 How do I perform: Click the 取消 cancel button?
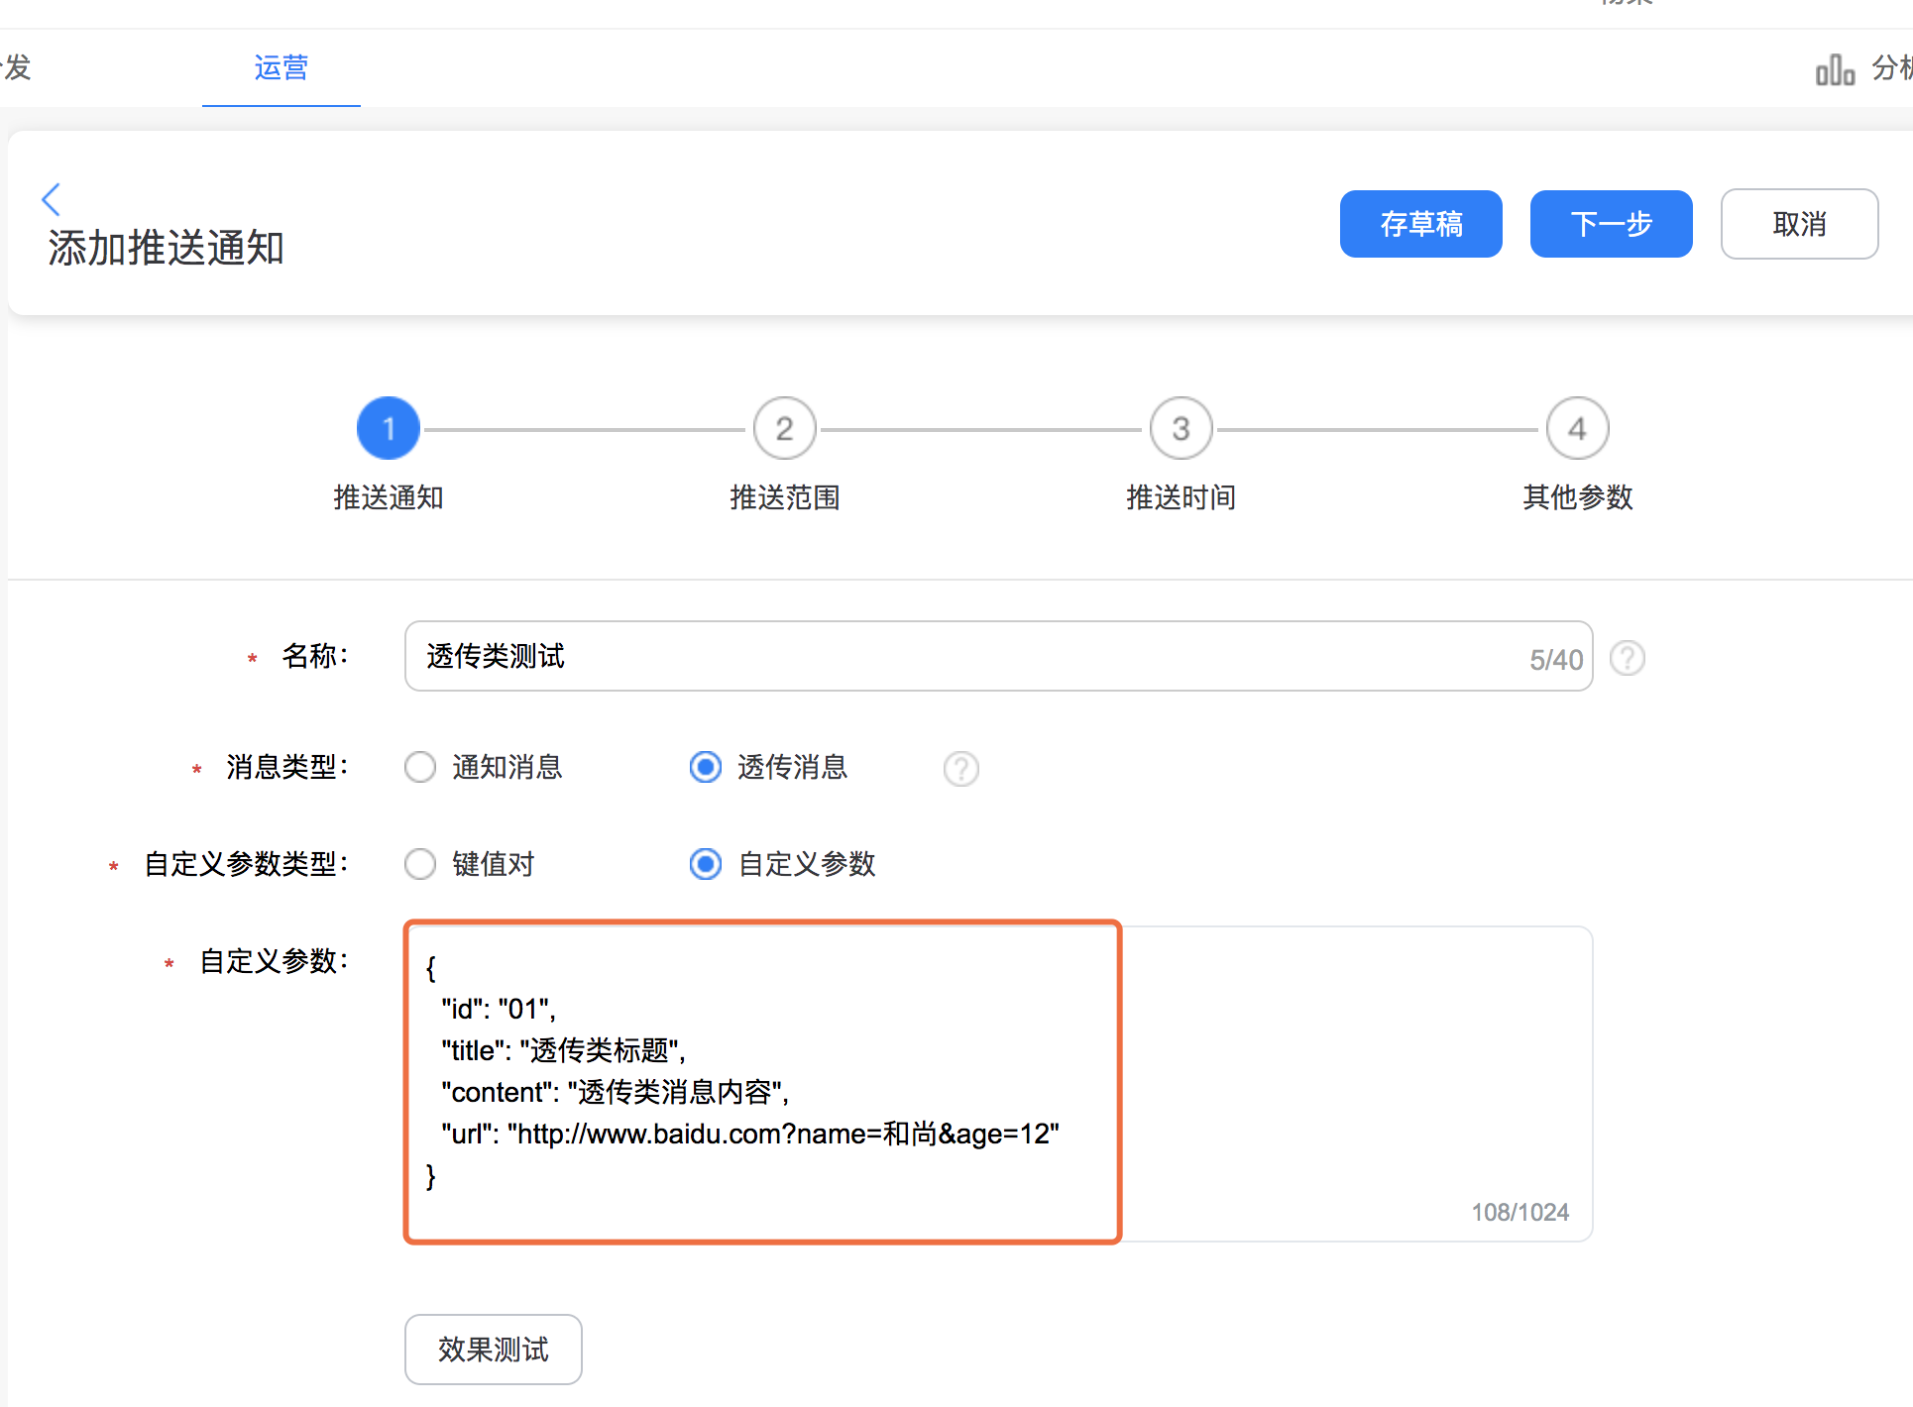click(1799, 224)
